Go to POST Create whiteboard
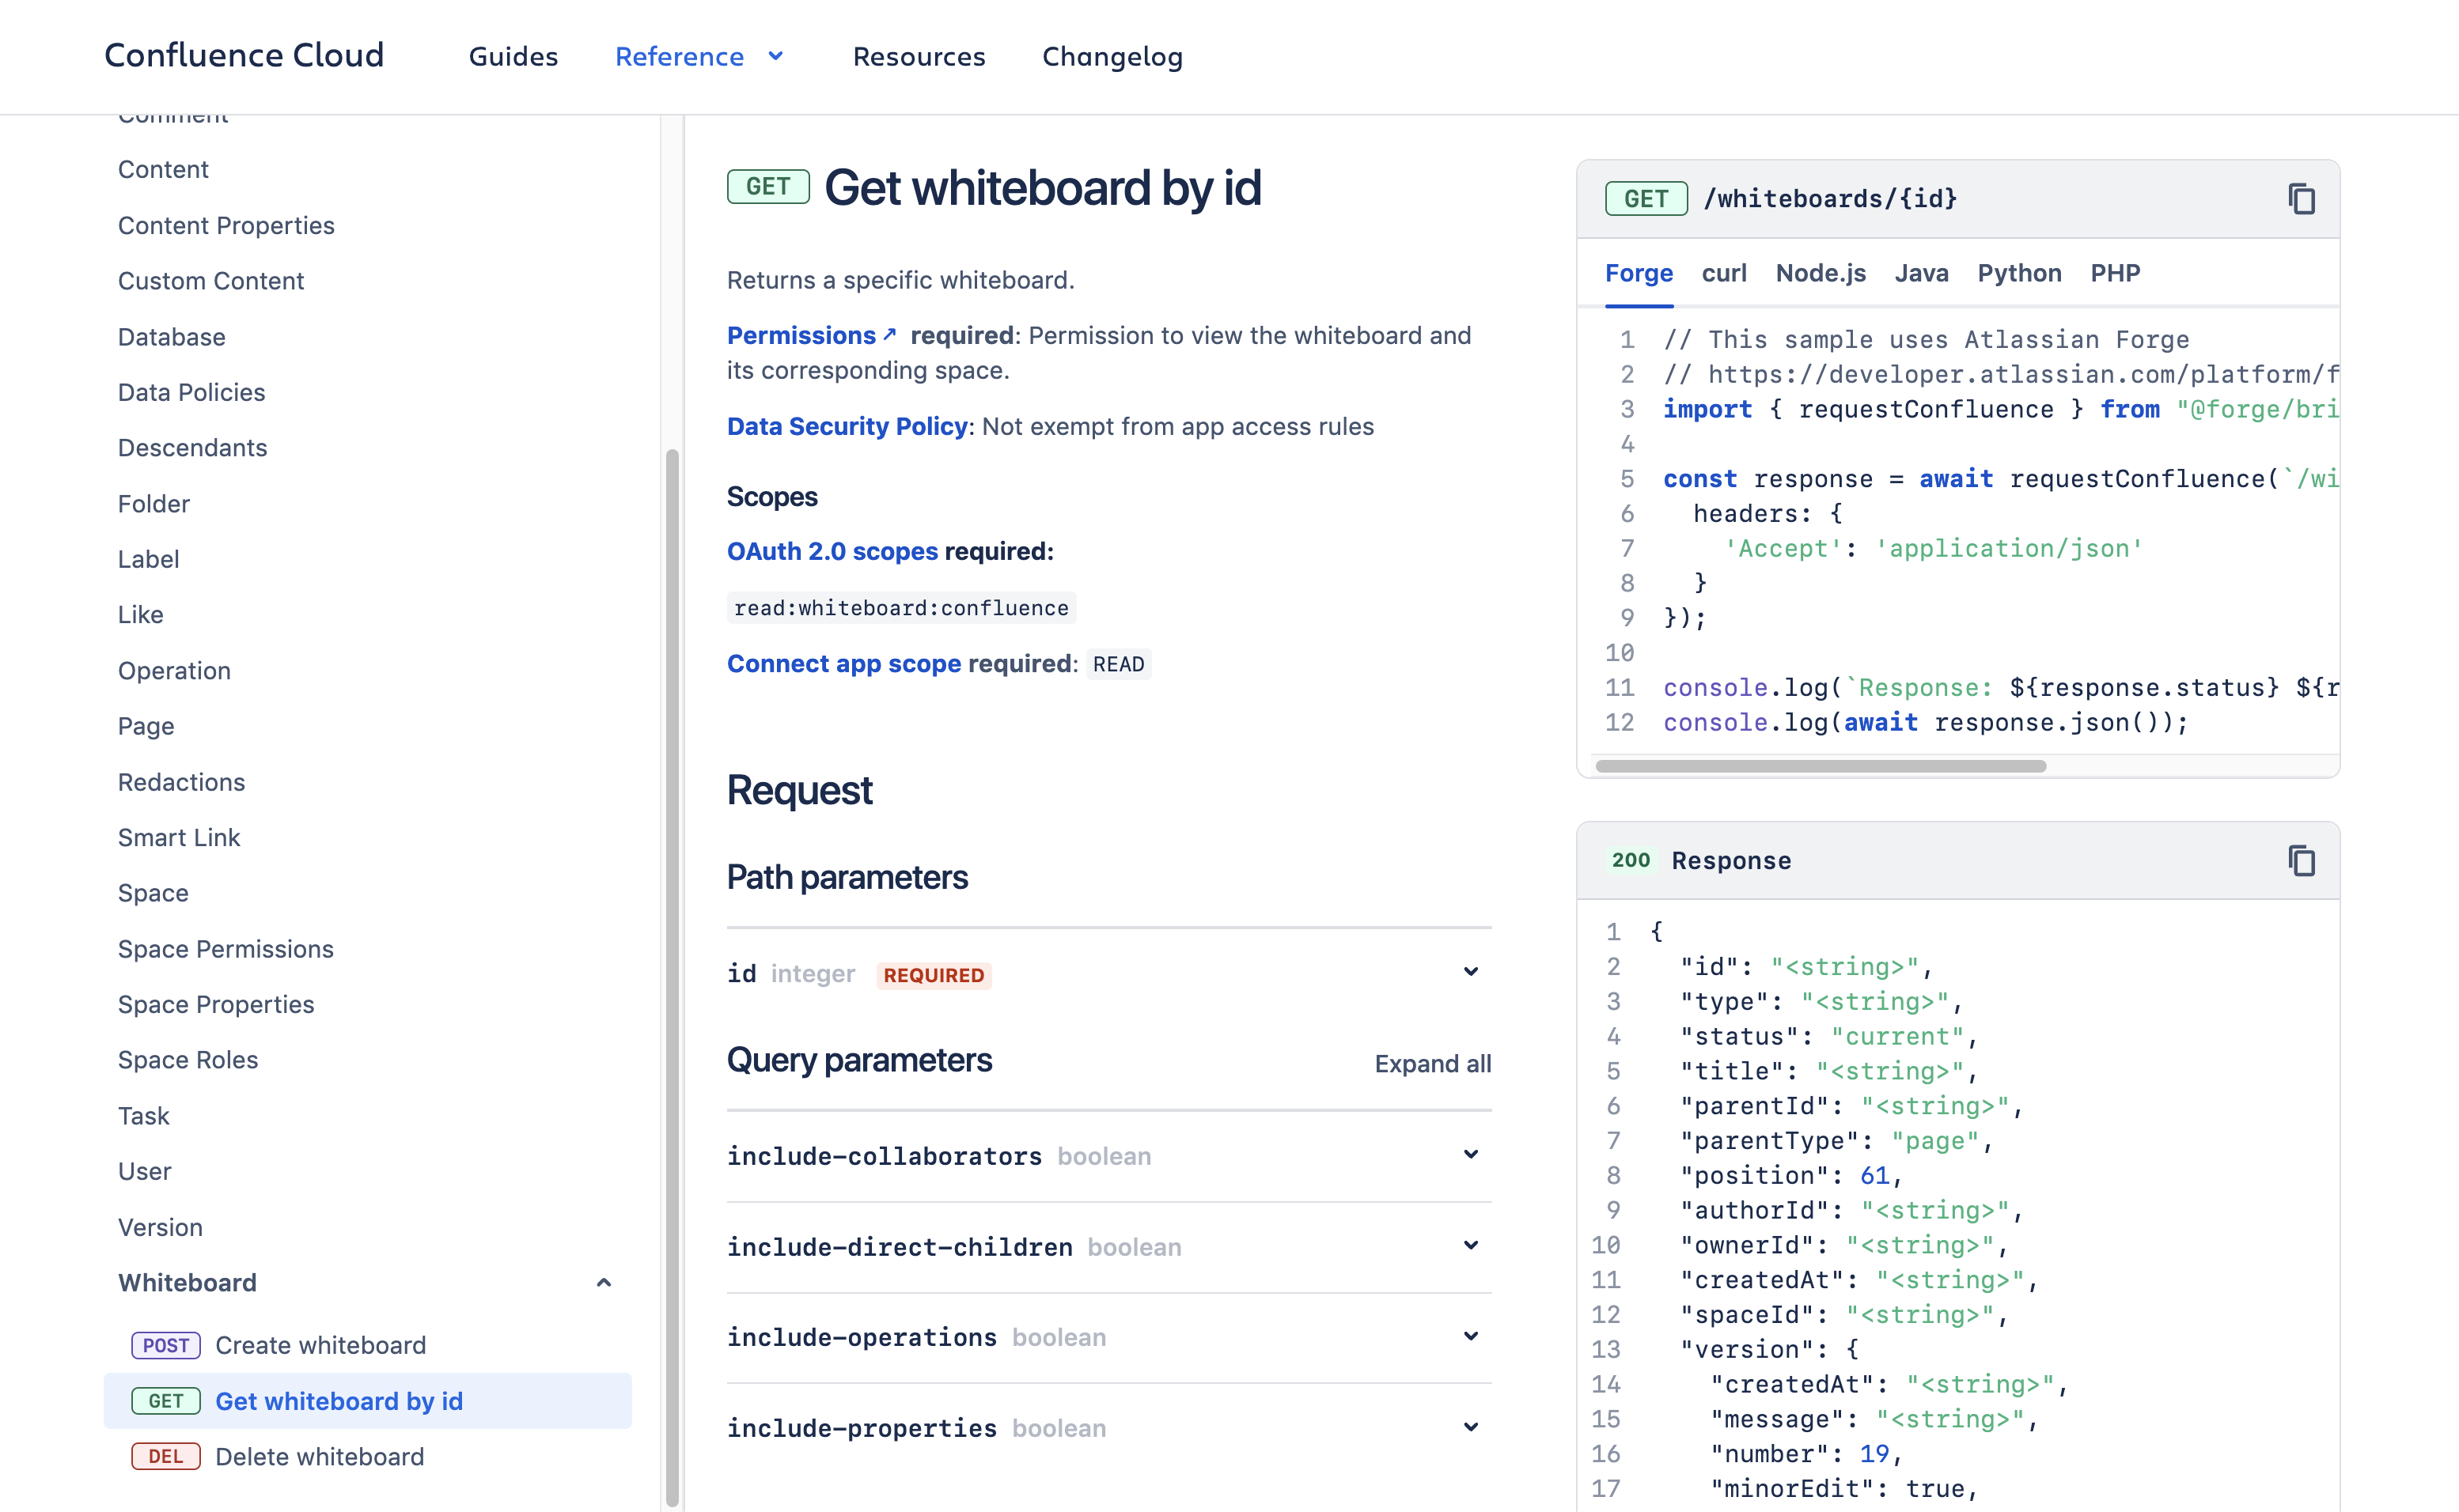This screenshot has height=1512, width=2459. click(320, 1345)
